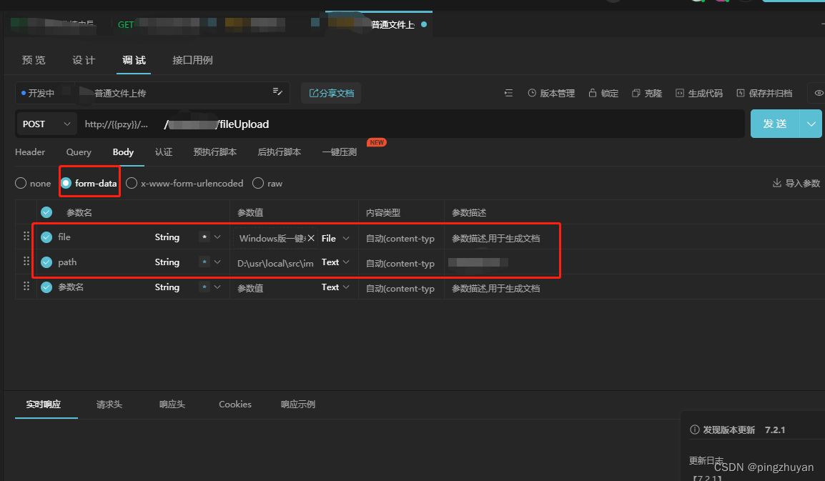Viewport: 825px width, 481px height.
Task: Show the Cookies tab
Action: (235, 404)
